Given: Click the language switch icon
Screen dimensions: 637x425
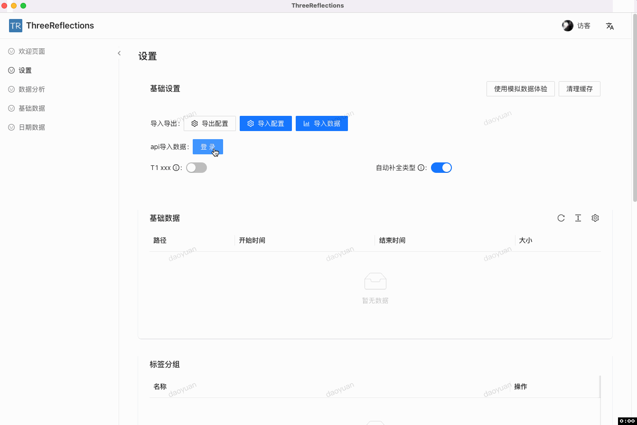Looking at the screenshot, I should point(610,26).
